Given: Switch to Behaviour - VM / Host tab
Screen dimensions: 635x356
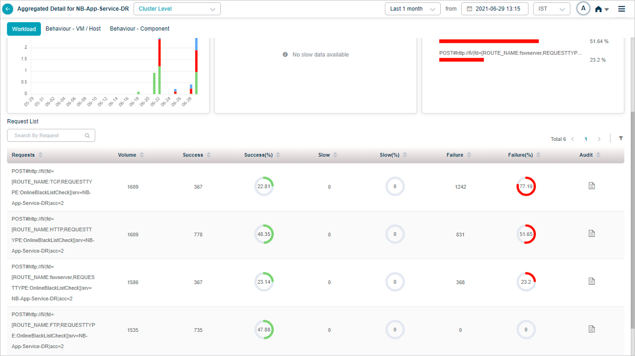Looking at the screenshot, I should coord(73,29).
